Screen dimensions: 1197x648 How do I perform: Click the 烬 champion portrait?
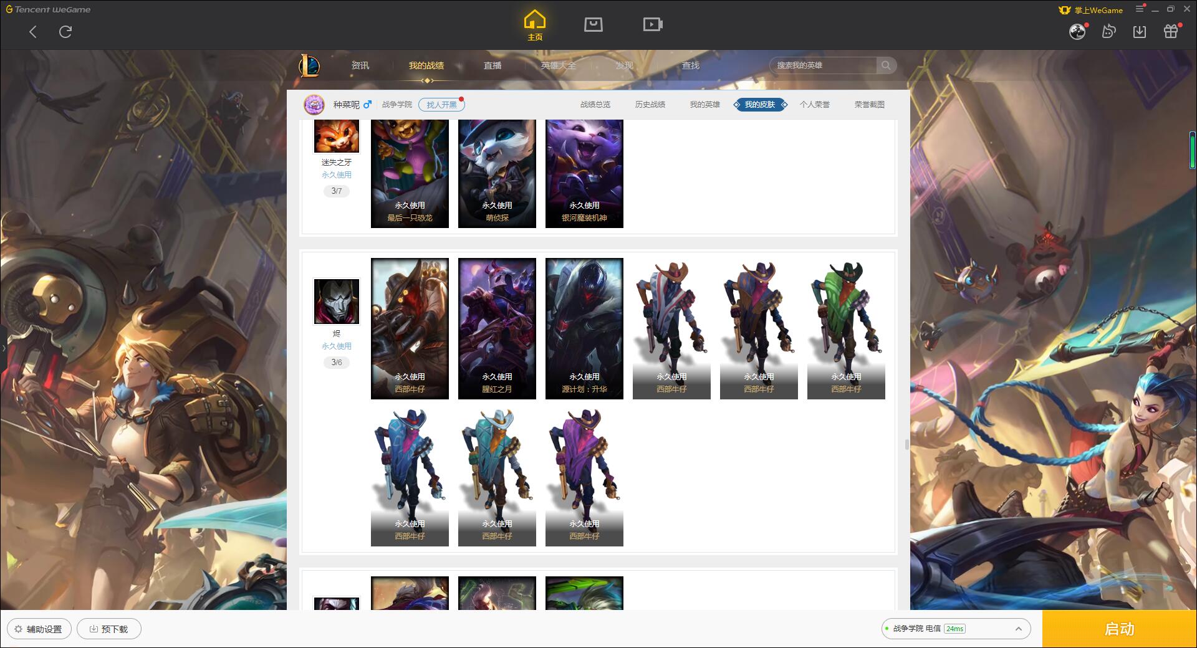pos(337,302)
